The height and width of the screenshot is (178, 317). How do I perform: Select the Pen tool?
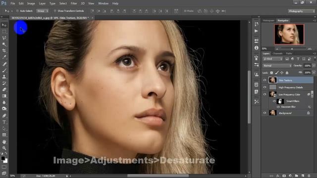4,116
